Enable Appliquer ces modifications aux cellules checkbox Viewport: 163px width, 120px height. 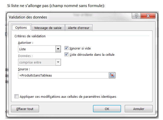click(x=17, y=96)
